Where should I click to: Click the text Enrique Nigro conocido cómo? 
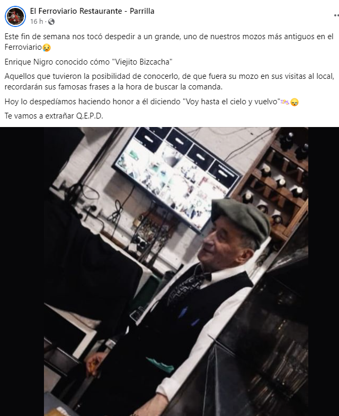57,62
